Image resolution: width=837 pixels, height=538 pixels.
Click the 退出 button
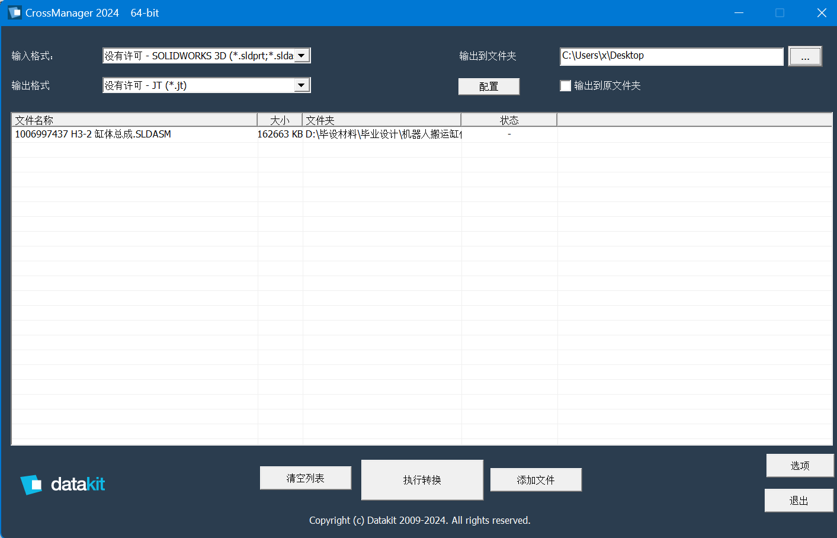click(799, 501)
